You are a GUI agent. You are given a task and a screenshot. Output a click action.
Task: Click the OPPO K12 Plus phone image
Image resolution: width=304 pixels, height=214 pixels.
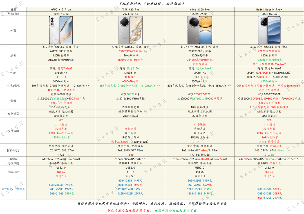[x=61, y=30]
